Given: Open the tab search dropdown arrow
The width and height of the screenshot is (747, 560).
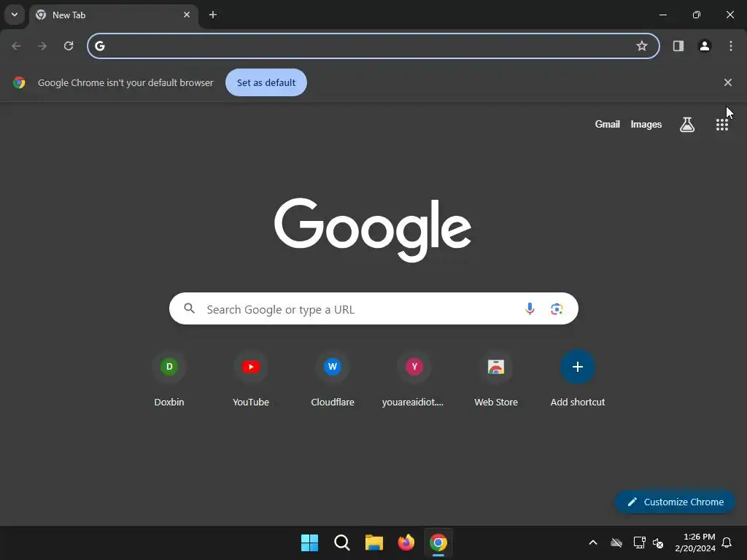Looking at the screenshot, I should [x=15, y=15].
